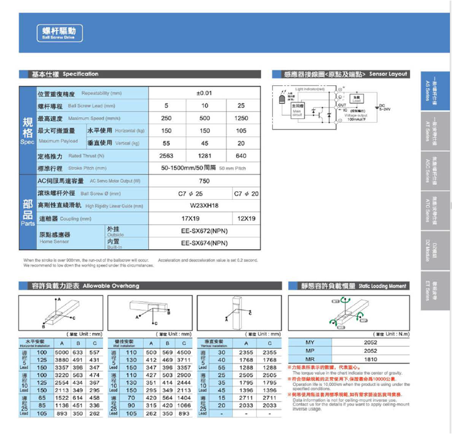Click the Static Loading Moment section header
Viewport: 452px width, 434px height.
point(349,285)
